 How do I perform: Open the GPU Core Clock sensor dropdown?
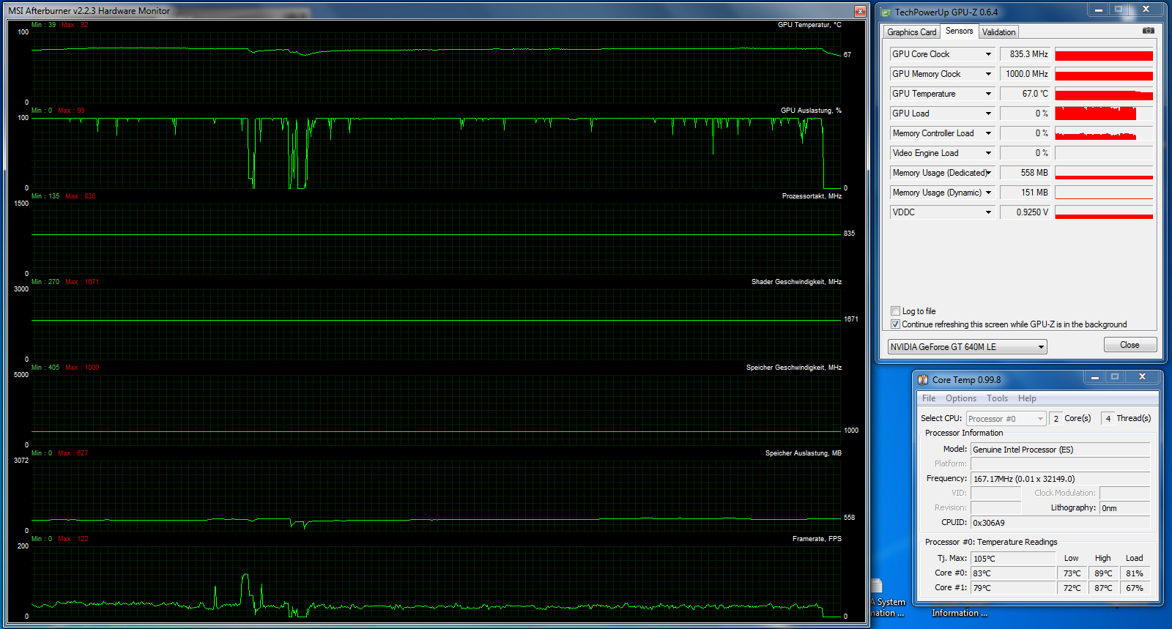click(x=988, y=54)
